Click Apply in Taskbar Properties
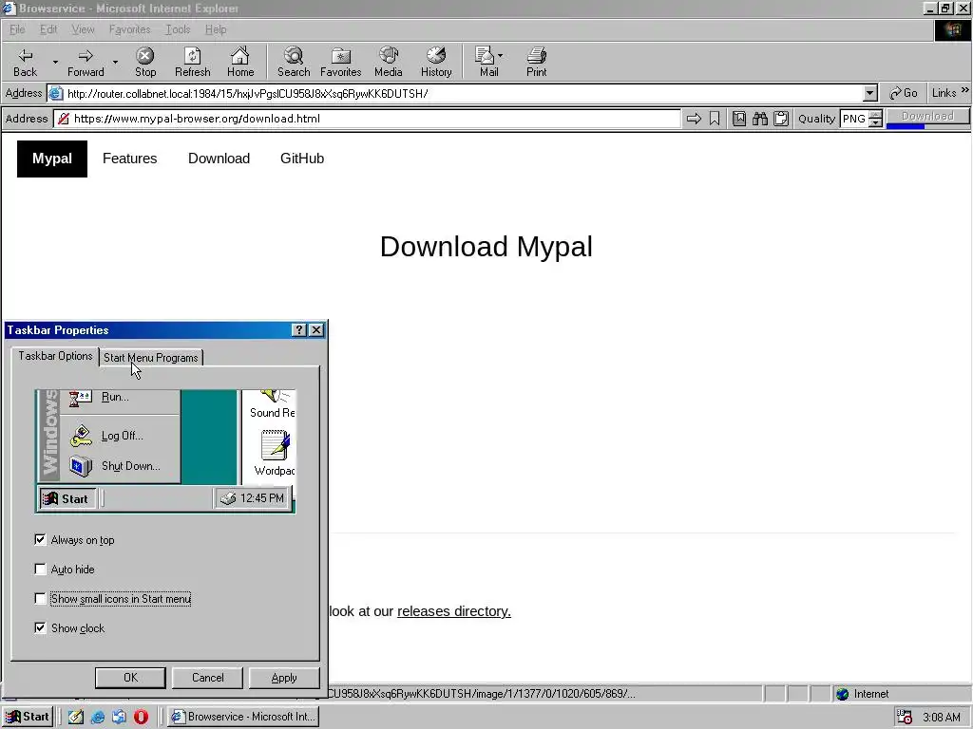Image resolution: width=973 pixels, height=729 pixels. pos(284,678)
